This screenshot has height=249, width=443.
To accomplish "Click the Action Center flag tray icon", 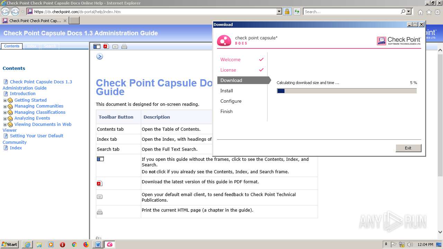I will tap(394, 245).
